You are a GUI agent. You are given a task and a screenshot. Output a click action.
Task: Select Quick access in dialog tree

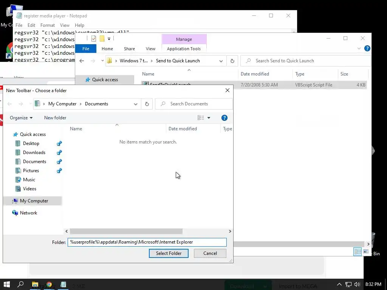pos(33,134)
